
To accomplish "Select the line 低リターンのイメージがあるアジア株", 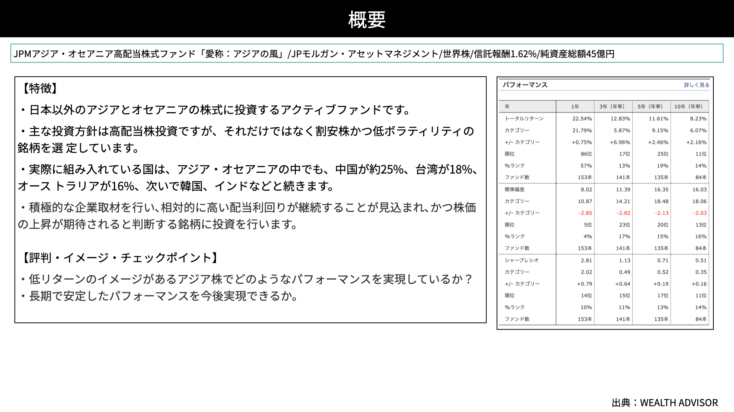I will (x=246, y=279).
